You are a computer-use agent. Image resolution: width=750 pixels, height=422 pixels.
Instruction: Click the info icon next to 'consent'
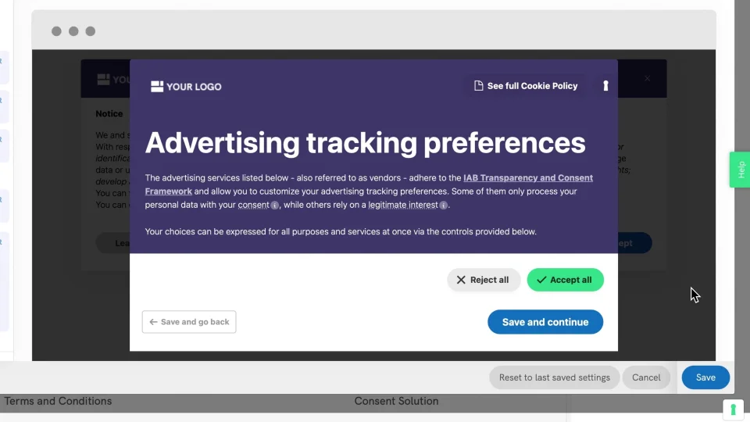pyautogui.click(x=275, y=206)
